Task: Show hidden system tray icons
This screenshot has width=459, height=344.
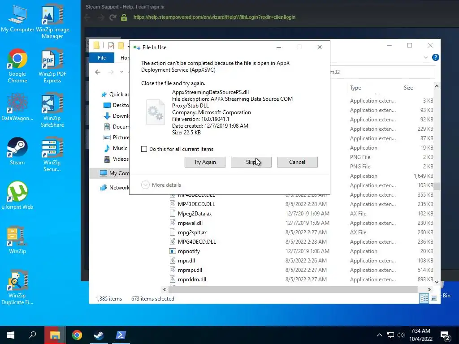Action: [x=379, y=335]
